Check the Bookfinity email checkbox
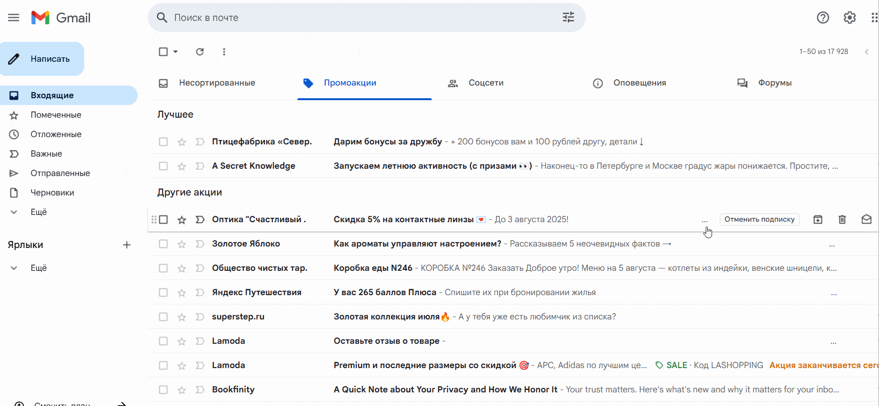Viewport: 879px width, 406px height. coord(163,389)
